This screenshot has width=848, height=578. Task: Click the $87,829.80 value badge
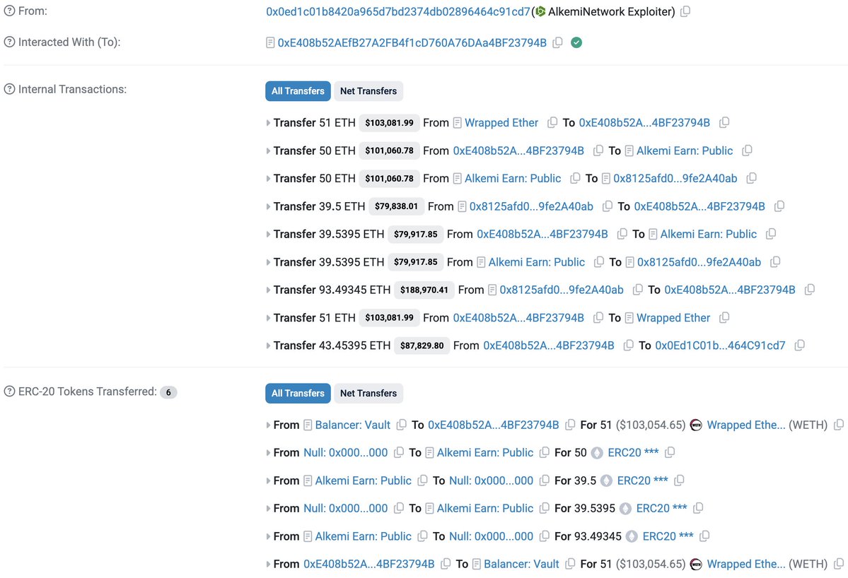click(x=422, y=346)
